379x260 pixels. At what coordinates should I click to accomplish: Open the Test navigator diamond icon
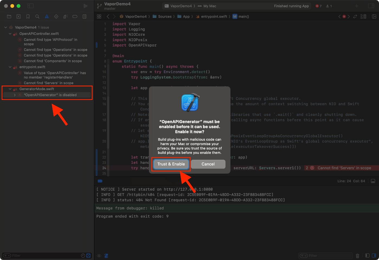coord(56,17)
